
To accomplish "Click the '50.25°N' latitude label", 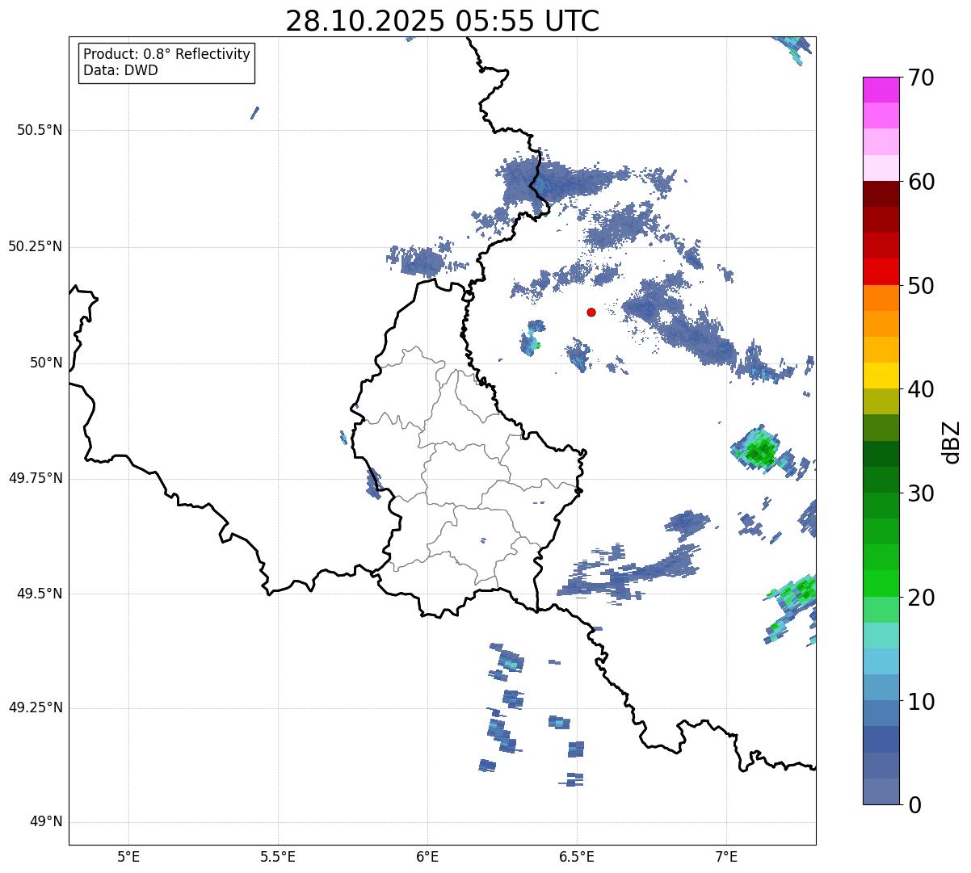I will [35, 246].
